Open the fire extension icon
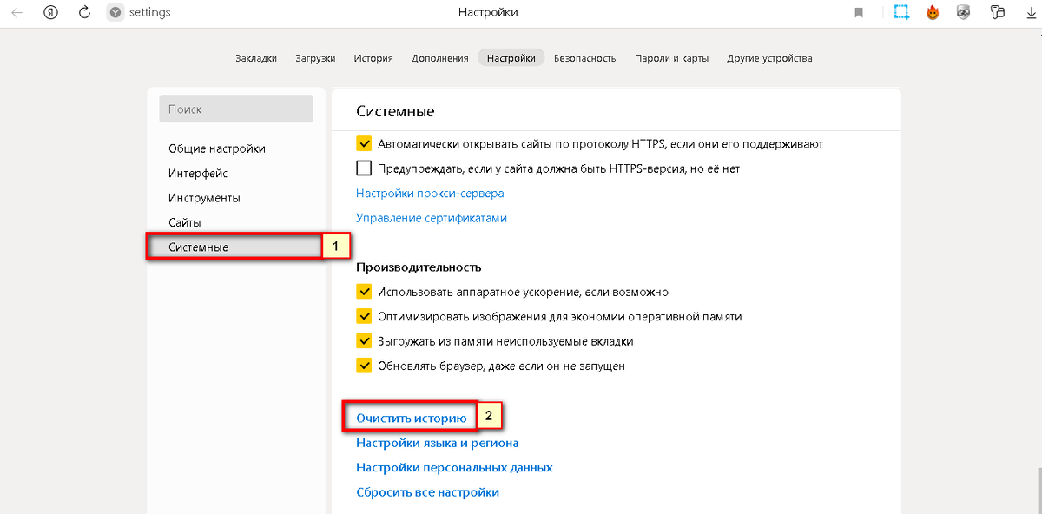Viewport: 1042px width, 514px height. [933, 13]
